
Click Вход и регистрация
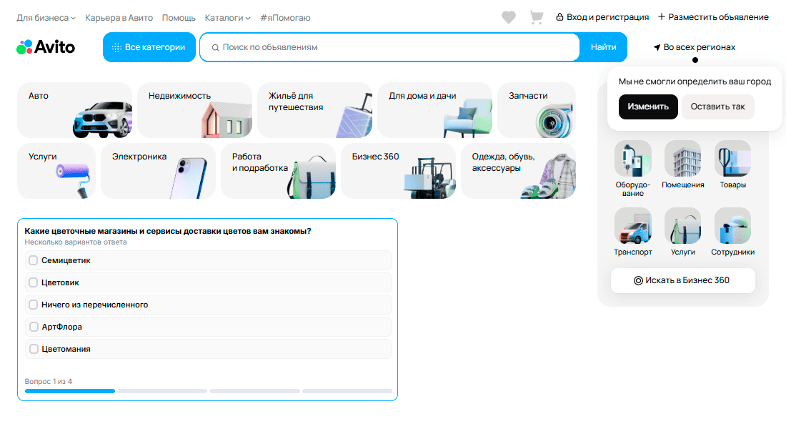(602, 17)
